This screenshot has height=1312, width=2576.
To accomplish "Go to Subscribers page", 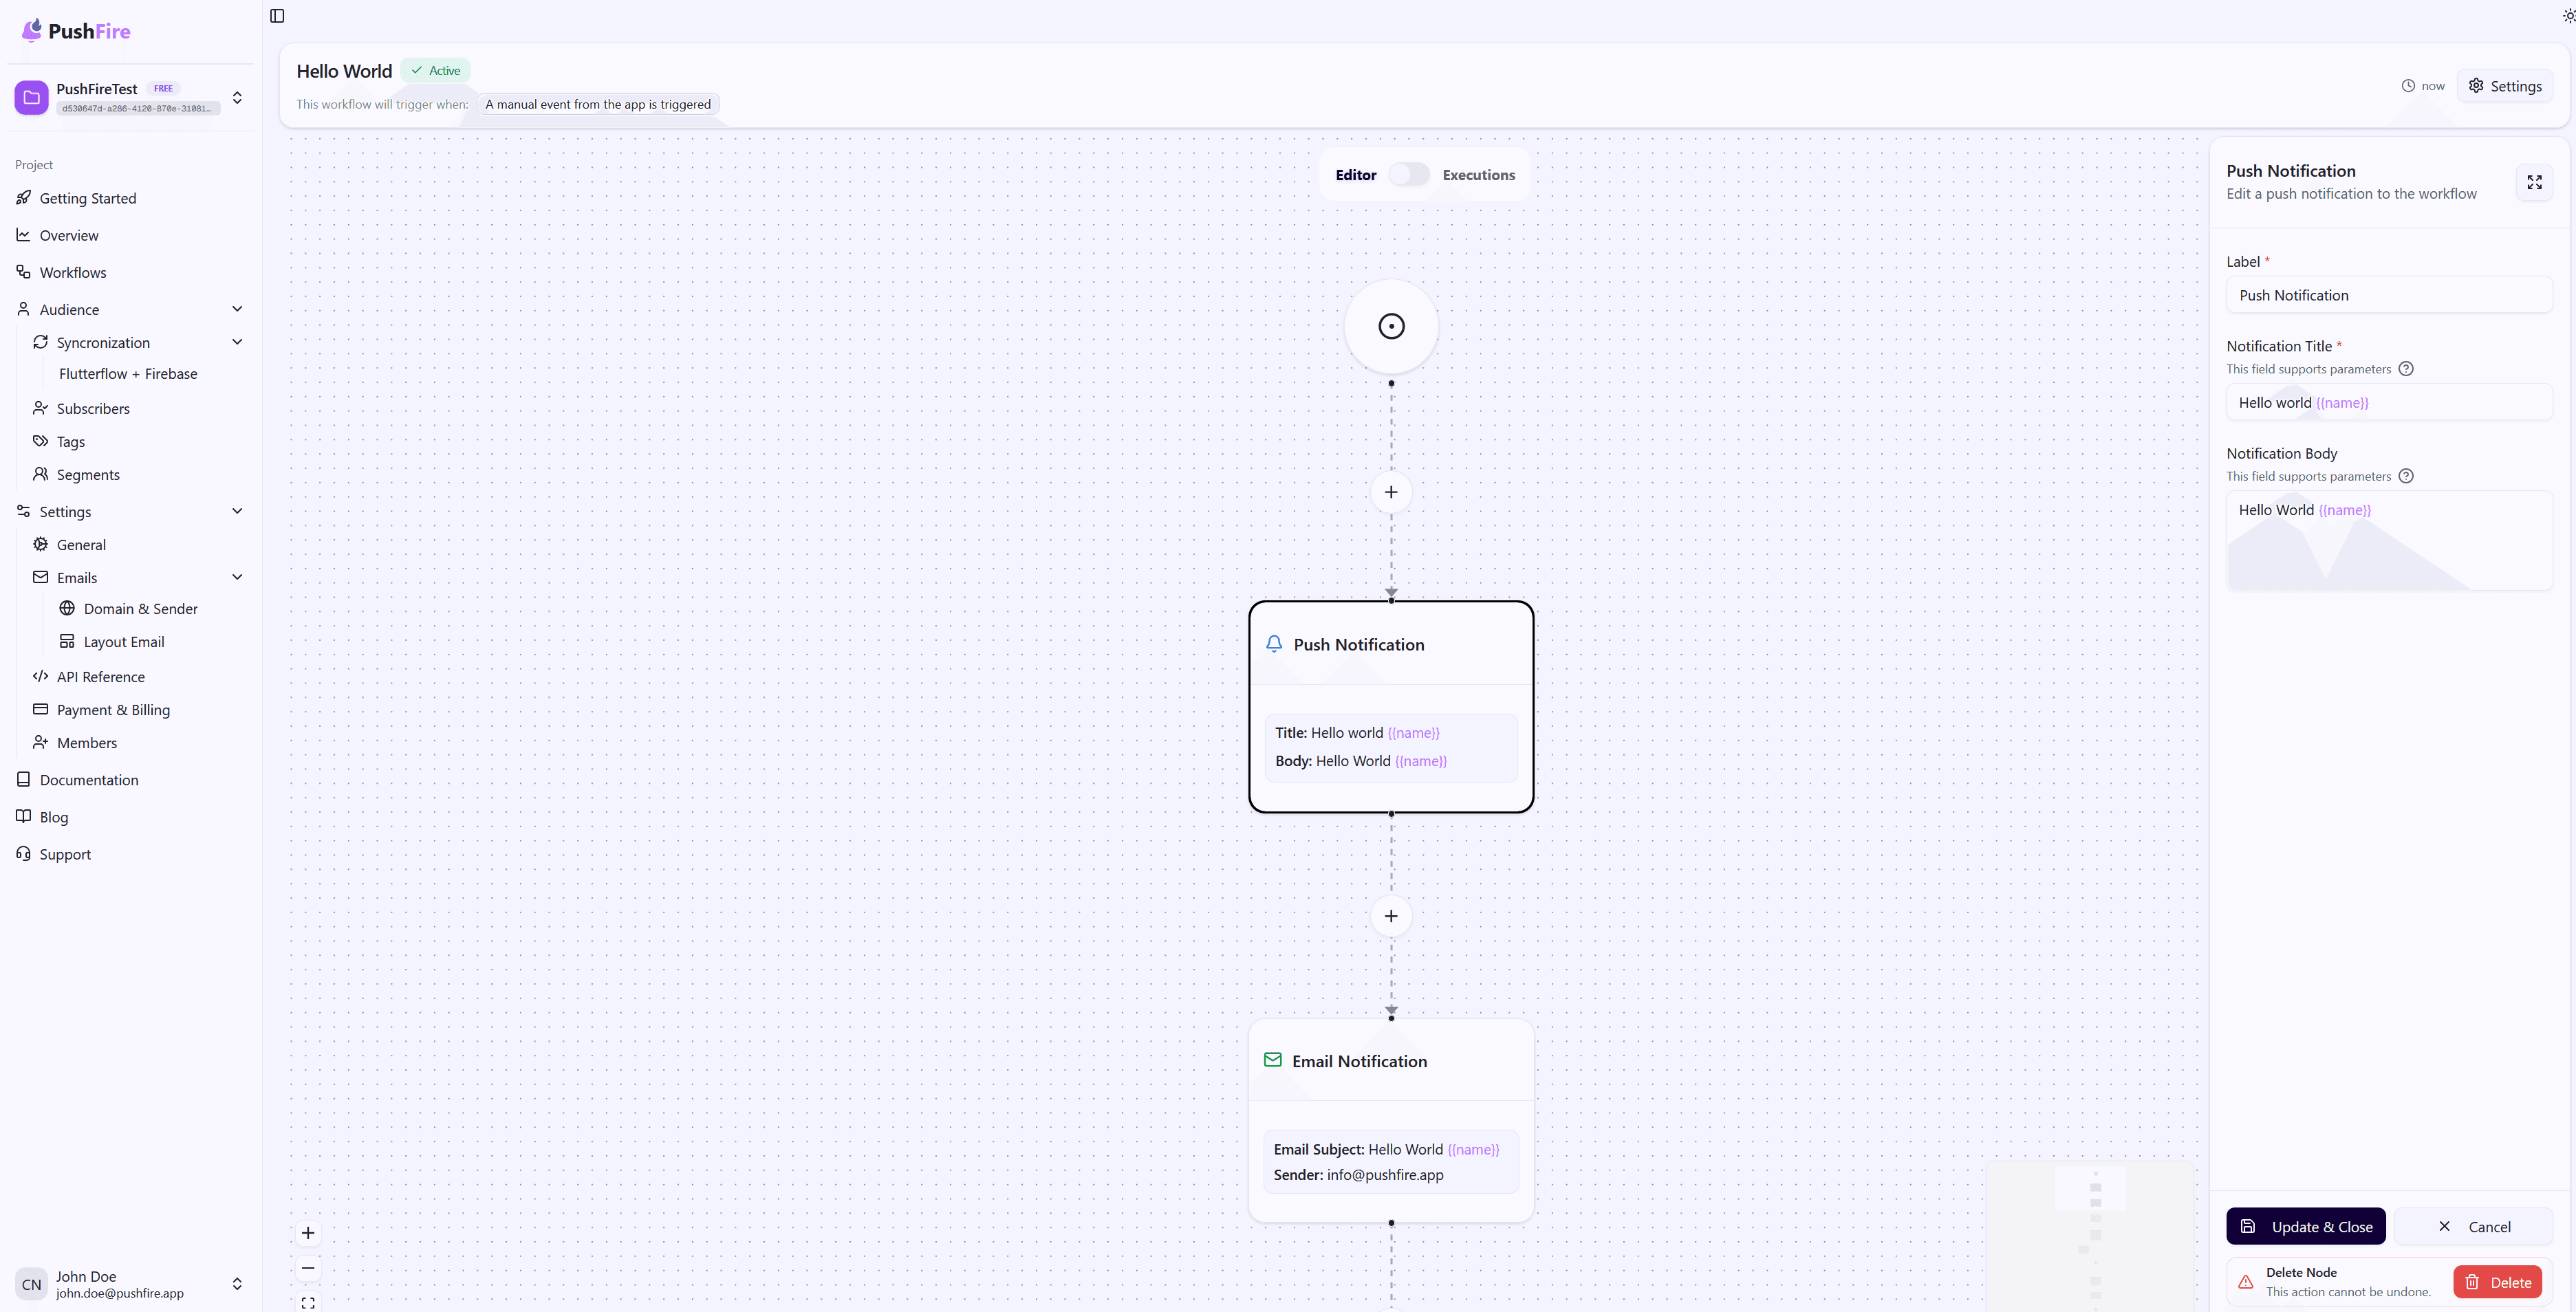I will (x=93, y=408).
